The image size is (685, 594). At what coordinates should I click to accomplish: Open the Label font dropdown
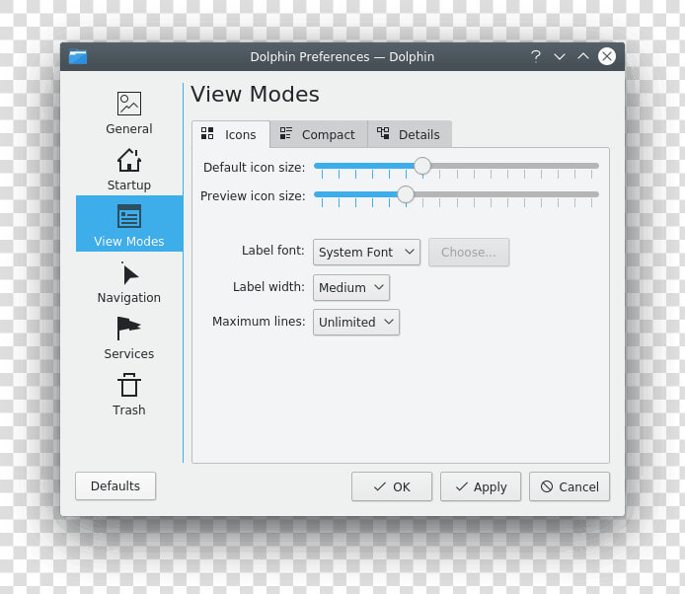[x=366, y=252]
